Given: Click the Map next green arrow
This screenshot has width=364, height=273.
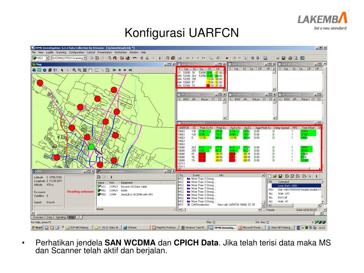Looking at the screenshot, I should pos(125,70).
